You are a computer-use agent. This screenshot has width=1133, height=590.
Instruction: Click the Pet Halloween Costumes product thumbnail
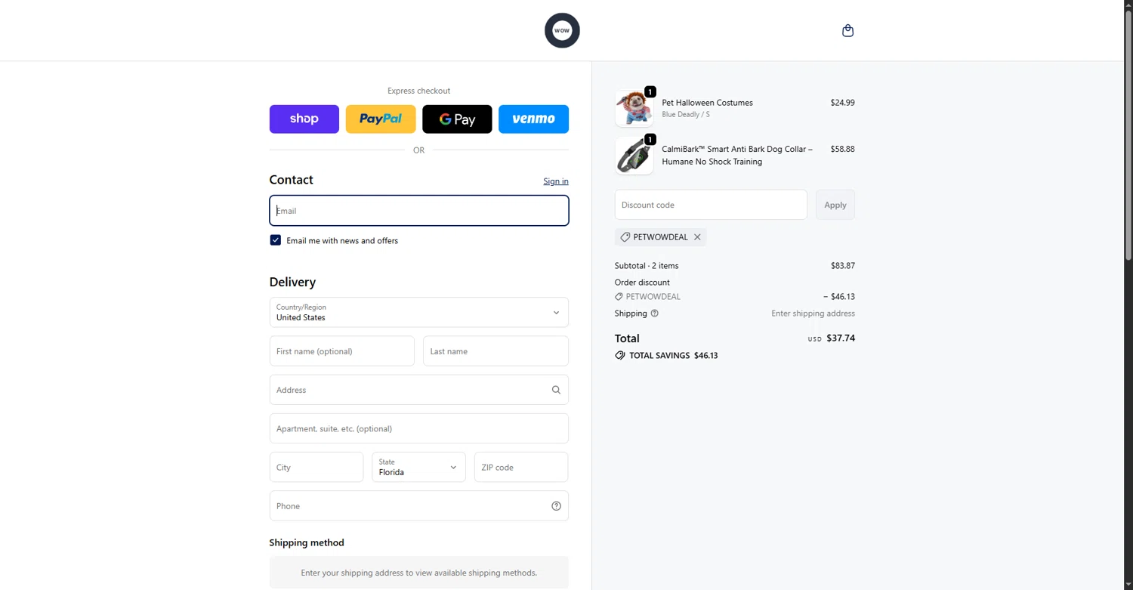(634, 108)
